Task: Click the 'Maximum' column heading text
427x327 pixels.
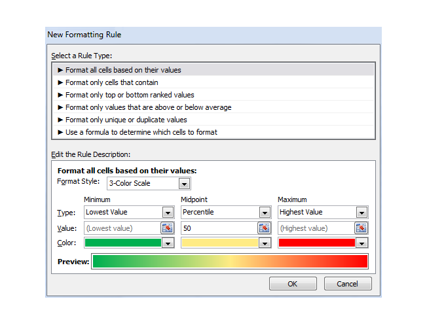Action: [292, 199]
